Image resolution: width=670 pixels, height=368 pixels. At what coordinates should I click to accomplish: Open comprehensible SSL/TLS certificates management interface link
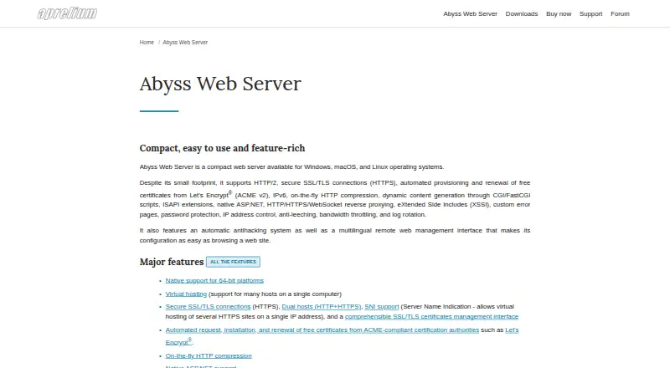(x=431, y=316)
